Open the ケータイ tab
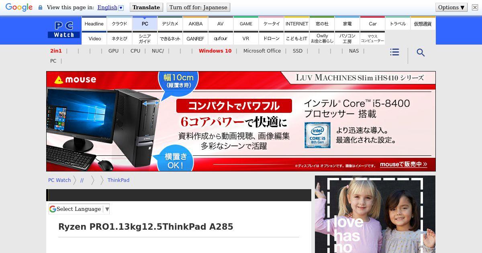 click(271, 23)
